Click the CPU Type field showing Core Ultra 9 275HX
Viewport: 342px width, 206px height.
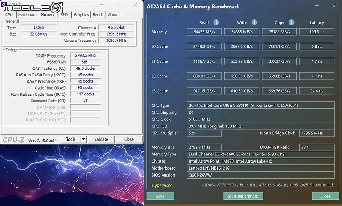tap(260, 105)
